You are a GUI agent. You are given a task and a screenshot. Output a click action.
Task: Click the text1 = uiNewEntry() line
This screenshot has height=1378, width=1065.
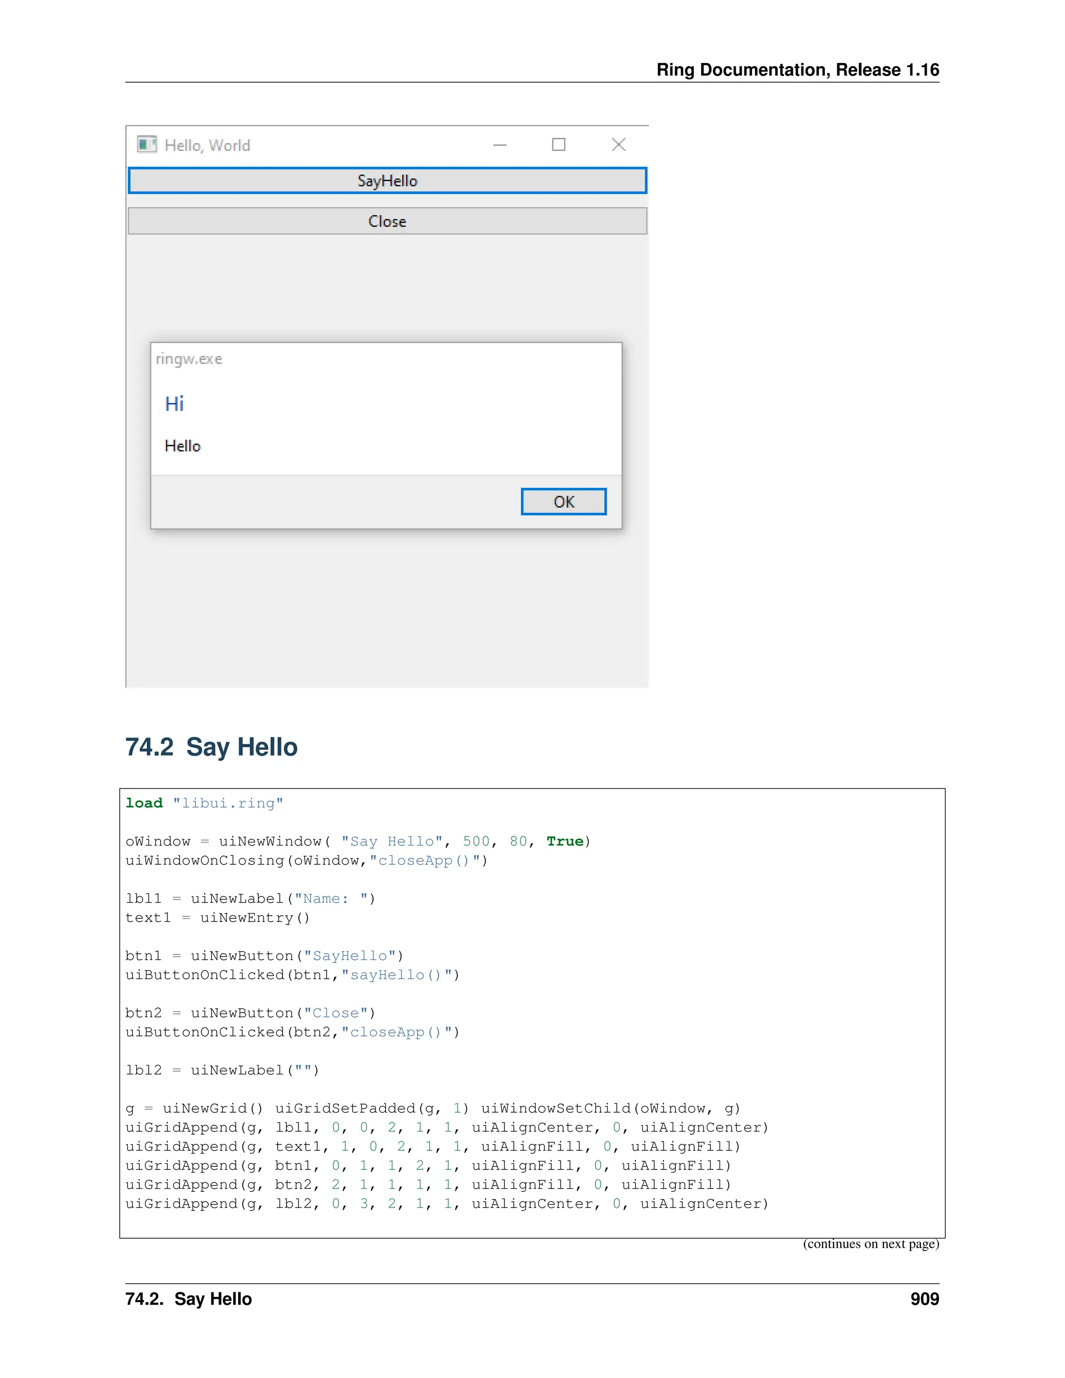(x=218, y=917)
